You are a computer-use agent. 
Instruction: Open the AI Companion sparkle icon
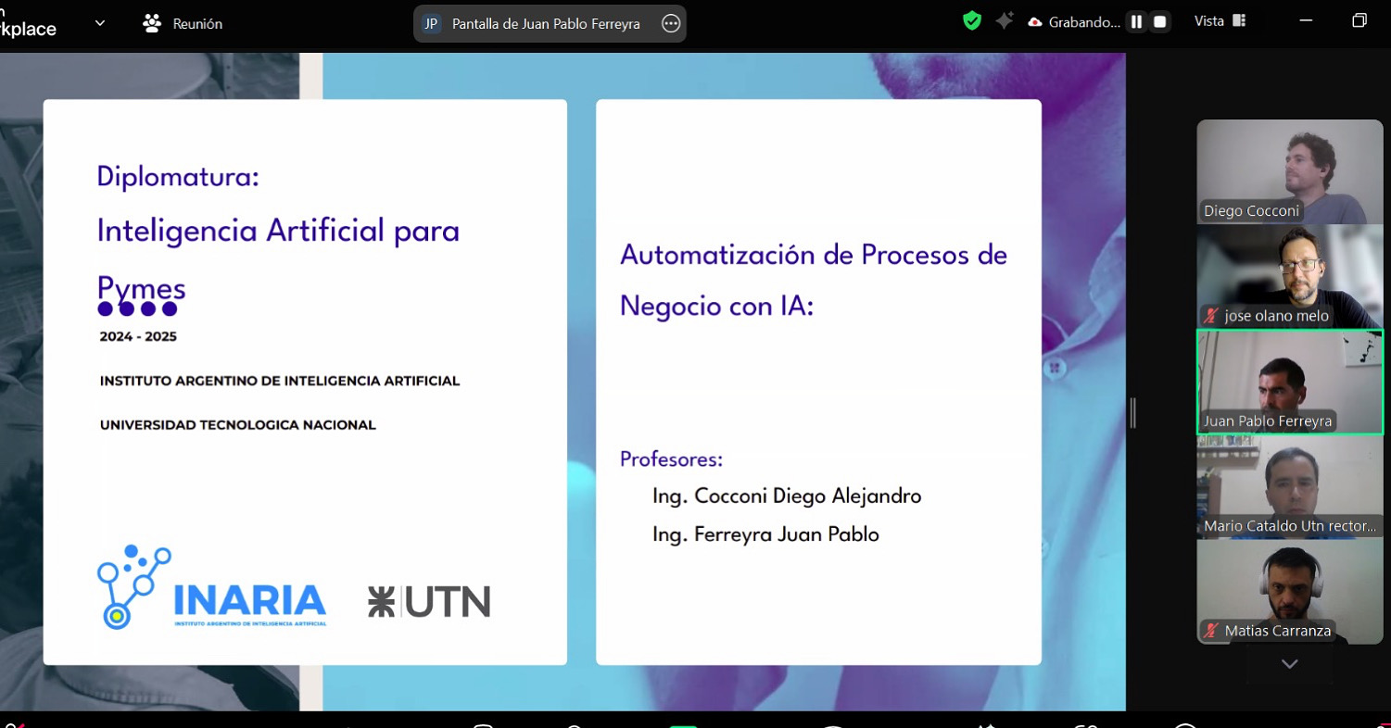pyautogui.click(x=1004, y=21)
